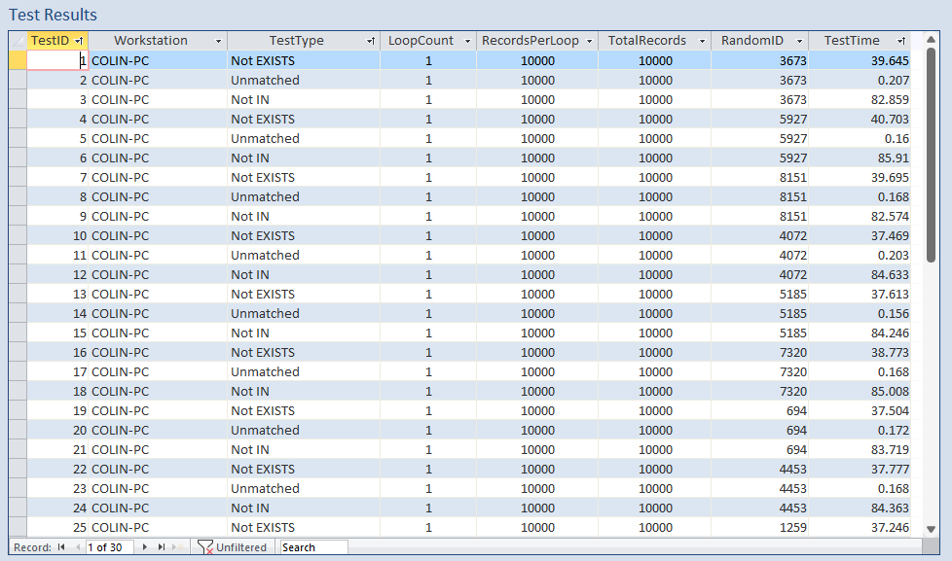The width and height of the screenshot is (952, 561).
Task: Click the scrollbar up arrow
Action: (x=931, y=40)
